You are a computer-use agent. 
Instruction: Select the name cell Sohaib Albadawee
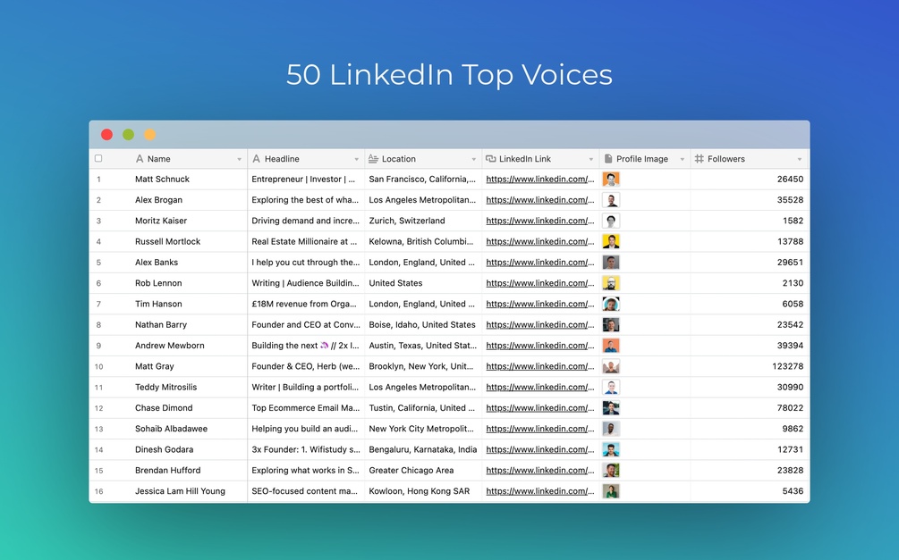pos(172,429)
